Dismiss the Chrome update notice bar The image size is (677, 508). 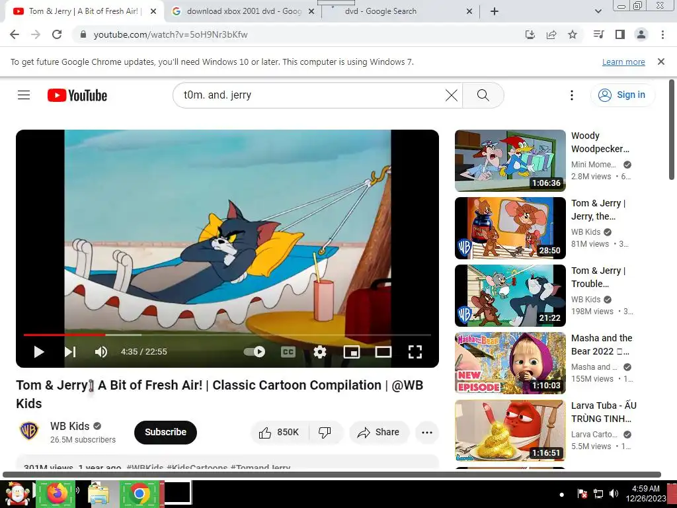pyautogui.click(x=660, y=62)
